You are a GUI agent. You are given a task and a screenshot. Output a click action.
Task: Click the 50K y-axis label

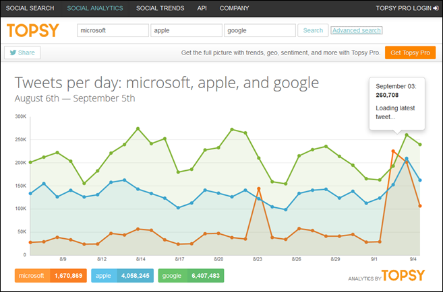22,231
